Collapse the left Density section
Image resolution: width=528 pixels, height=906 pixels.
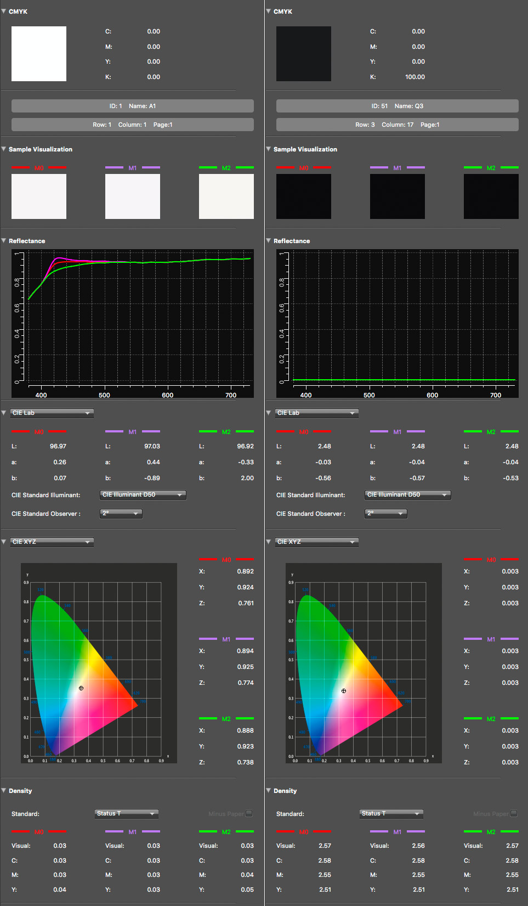(4, 790)
